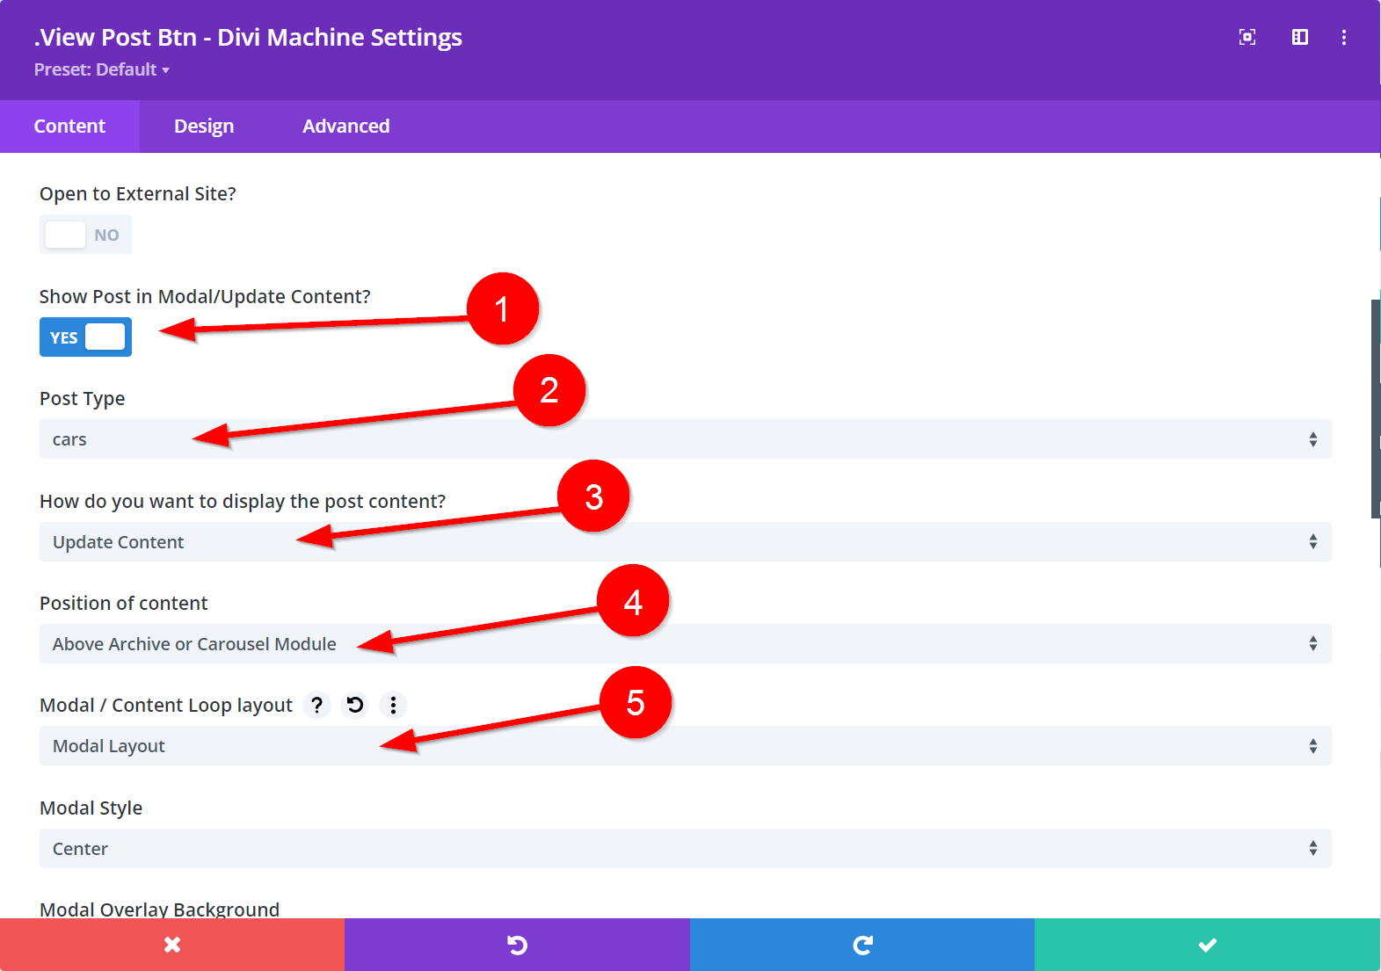This screenshot has height=971, width=1381.
Task: Open help for Modal / Content Loop layout
Action: [316, 705]
